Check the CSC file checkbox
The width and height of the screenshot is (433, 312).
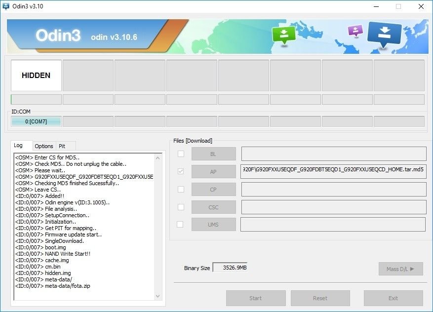181,207
